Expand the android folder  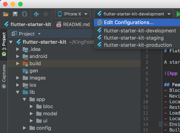17,56
